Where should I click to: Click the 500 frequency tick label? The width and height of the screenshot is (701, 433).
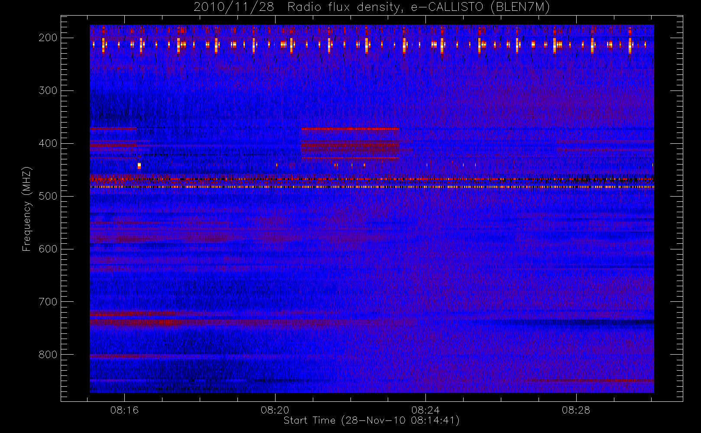coord(48,196)
